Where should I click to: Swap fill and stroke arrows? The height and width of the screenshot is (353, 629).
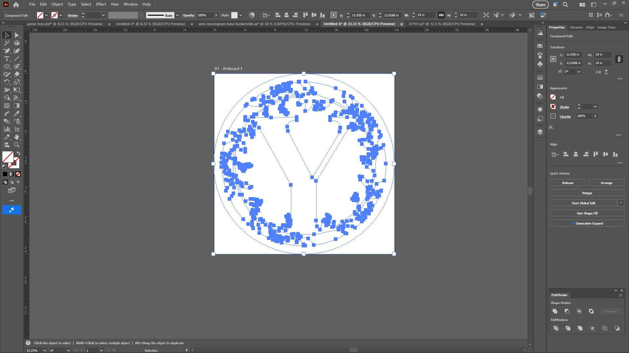tap(18, 153)
